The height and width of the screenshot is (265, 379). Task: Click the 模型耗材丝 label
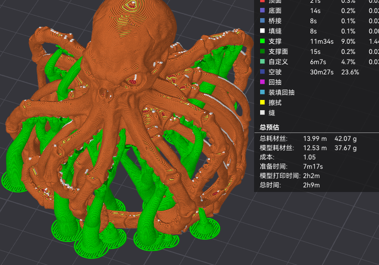point(277,148)
